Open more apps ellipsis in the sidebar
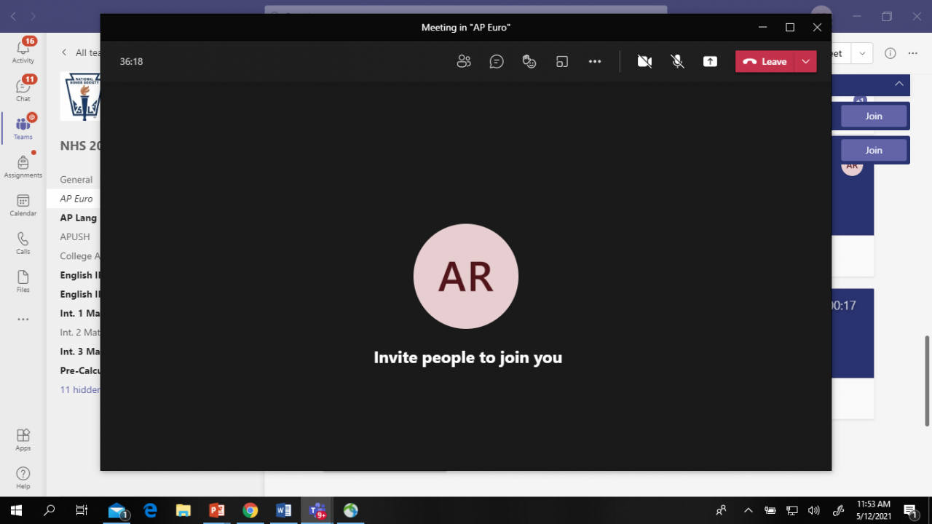Screen dimensions: 932x524 (23, 319)
